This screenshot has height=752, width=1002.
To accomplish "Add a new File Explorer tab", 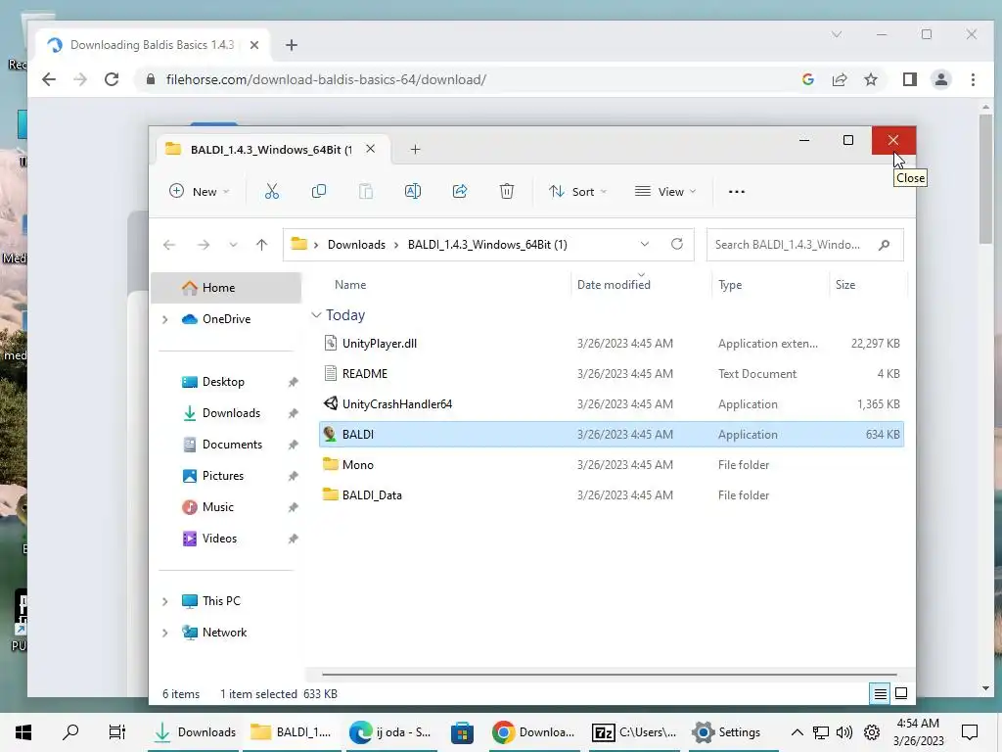I will pos(415,150).
